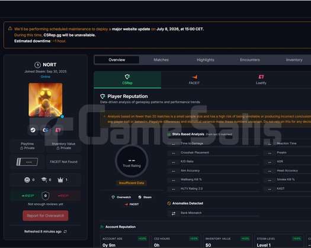The height and width of the screenshot is (248, 311).
Task: Open the Highlights tab
Action: pyautogui.click(x=206, y=60)
